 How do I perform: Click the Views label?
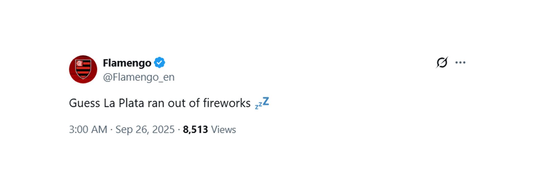(223, 130)
